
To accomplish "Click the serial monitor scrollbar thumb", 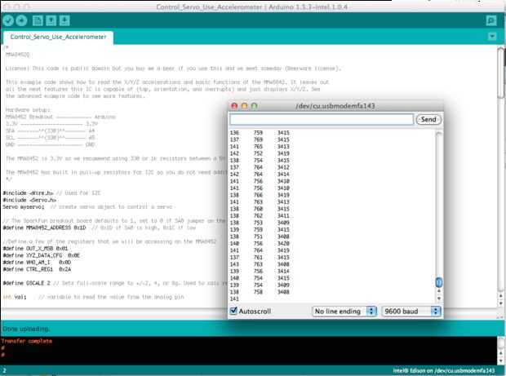I will [439, 282].
